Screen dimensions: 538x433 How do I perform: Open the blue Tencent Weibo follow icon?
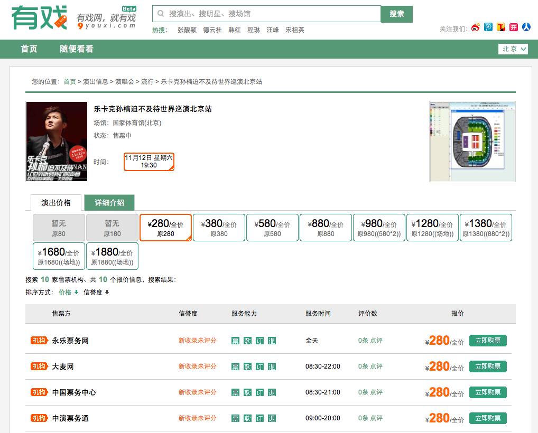pos(488,27)
